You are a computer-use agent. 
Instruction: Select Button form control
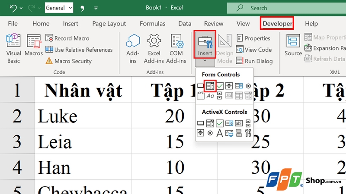(200, 86)
